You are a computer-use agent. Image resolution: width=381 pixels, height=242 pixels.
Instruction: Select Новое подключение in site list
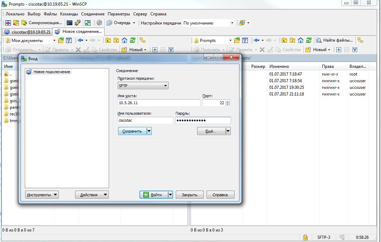click(49, 72)
